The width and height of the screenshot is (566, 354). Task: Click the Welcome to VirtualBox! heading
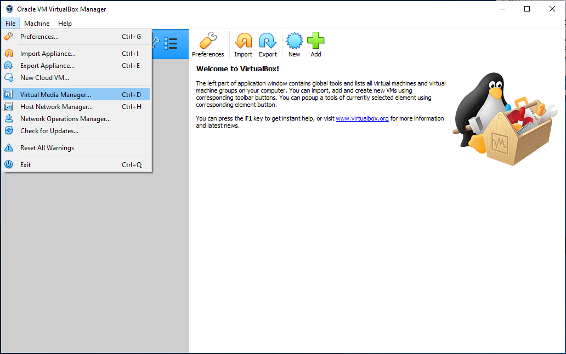point(237,69)
